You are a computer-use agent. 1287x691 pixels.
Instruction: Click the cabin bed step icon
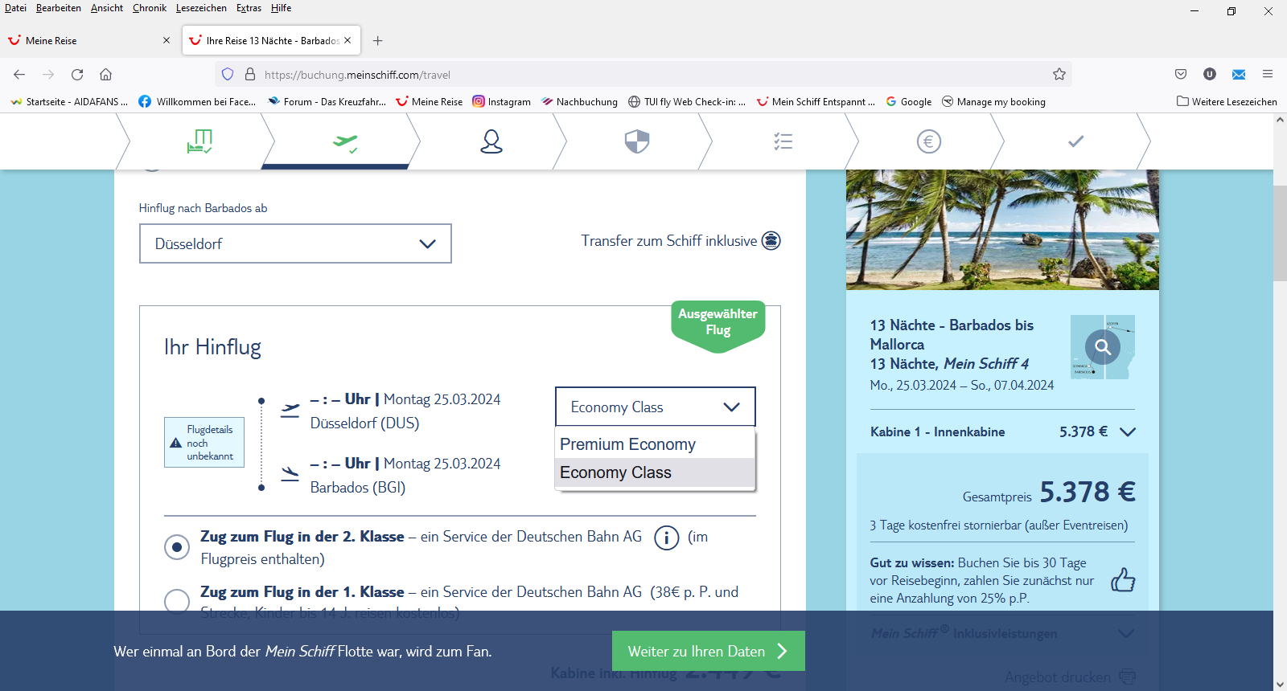click(x=199, y=141)
